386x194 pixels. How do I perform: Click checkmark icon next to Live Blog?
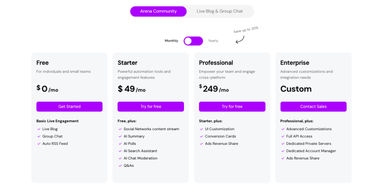tap(39, 129)
